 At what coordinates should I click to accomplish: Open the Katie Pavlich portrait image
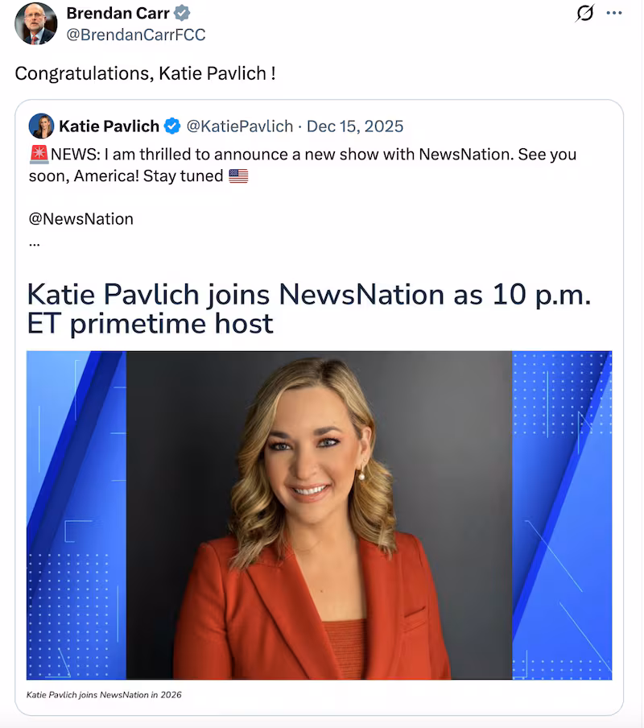click(320, 515)
